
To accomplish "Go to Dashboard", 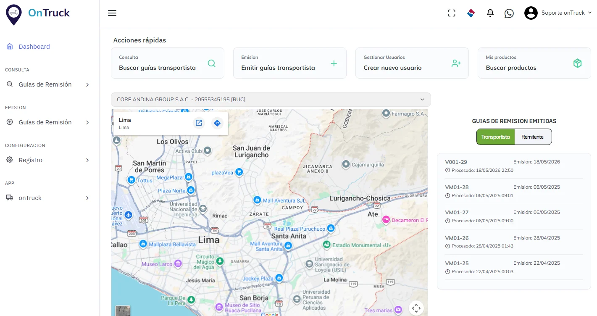I will [34, 47].
